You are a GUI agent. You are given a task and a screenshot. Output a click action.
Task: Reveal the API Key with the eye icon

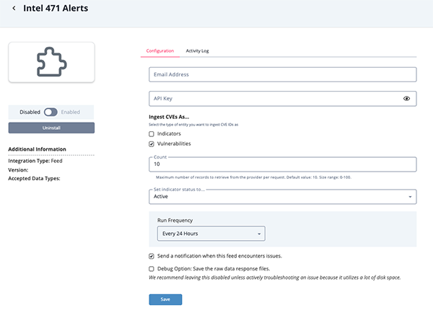coord(406,99)
